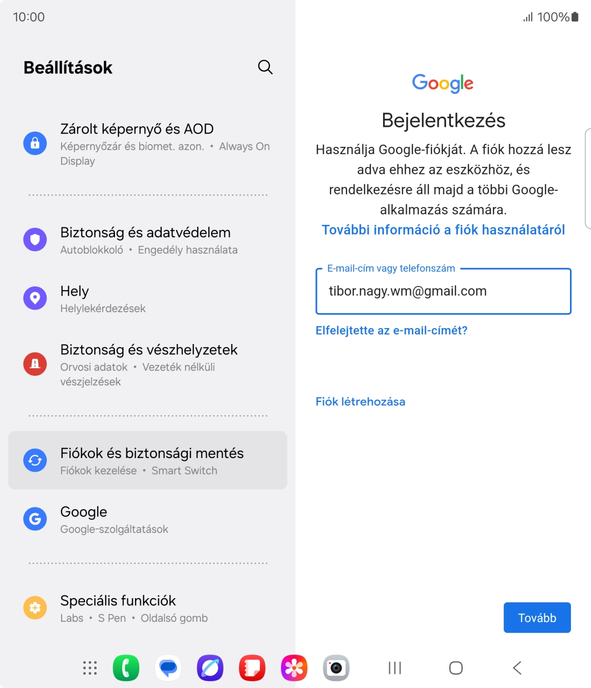Viewport: 591px width, 688px height.
Task: Launch the Samsung Internet browser icon
Action: tap(210, 668)
